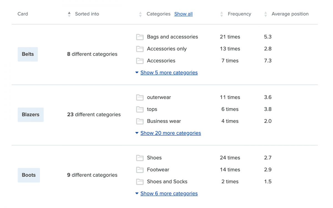Screen dimensions: 333x208
Task: Expand Show 5 more categories for Belts
Action: click(x=169, y=73)
